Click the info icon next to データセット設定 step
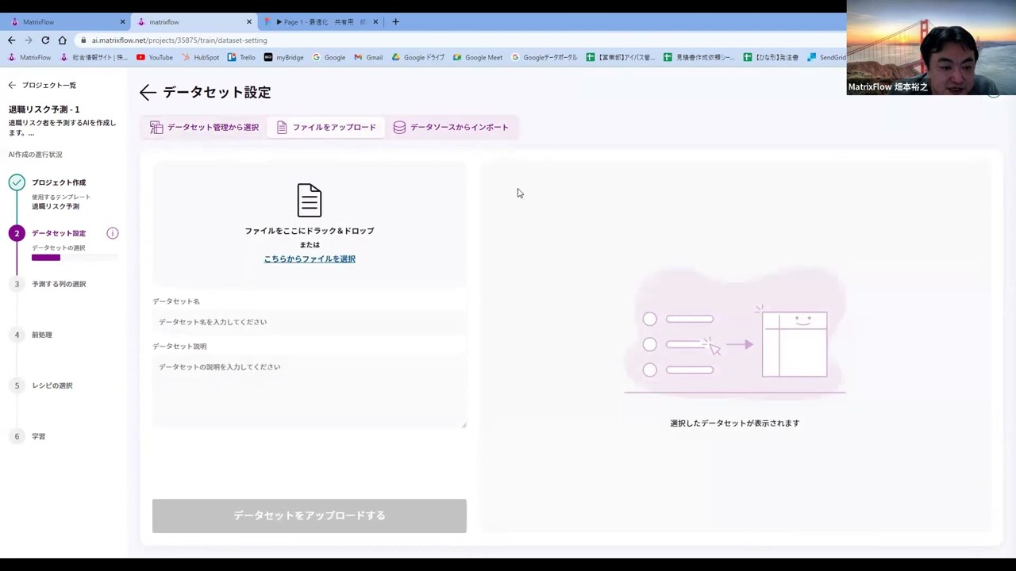The width and height of the screenshot is (1016, 571). (113, 233)
